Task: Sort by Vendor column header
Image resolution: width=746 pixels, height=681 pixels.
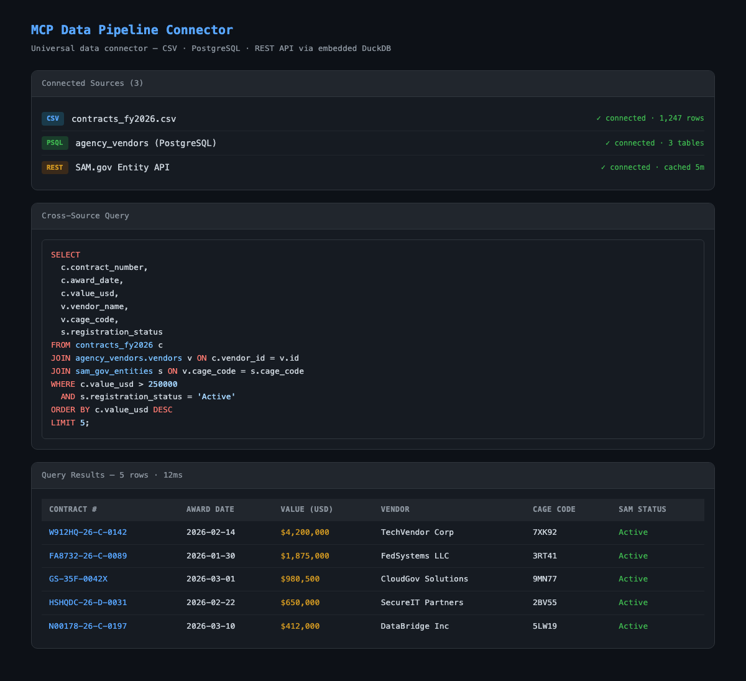Action: pos(395,509)
